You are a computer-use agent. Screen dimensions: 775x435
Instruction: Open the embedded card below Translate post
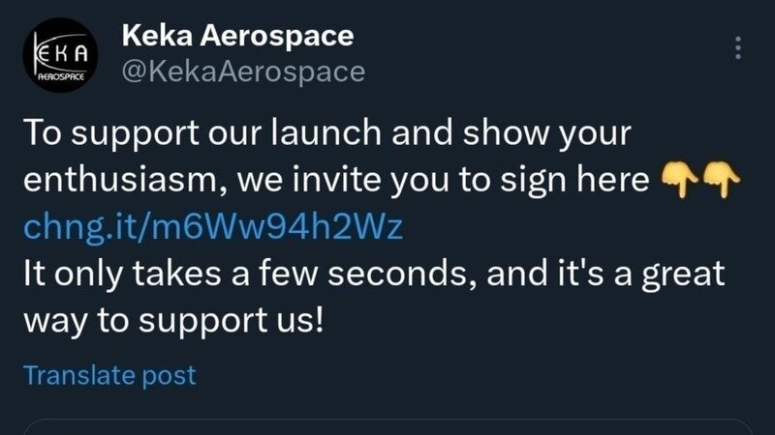tap(387, 426)
